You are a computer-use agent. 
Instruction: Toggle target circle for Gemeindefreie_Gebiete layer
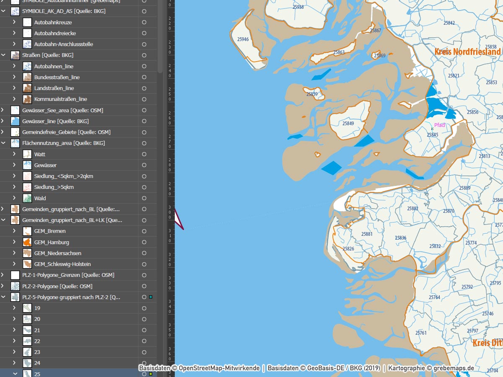point(144,132)
